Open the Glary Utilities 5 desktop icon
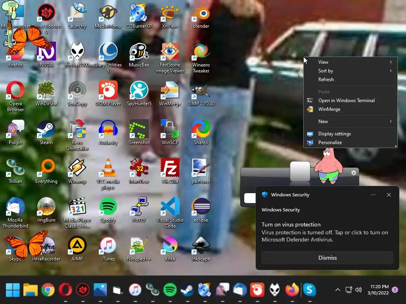 pos(108,57)
